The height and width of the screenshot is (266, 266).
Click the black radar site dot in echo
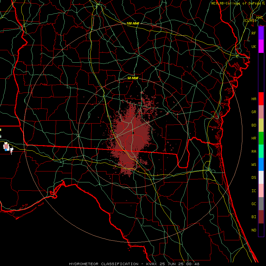(133, 133)
